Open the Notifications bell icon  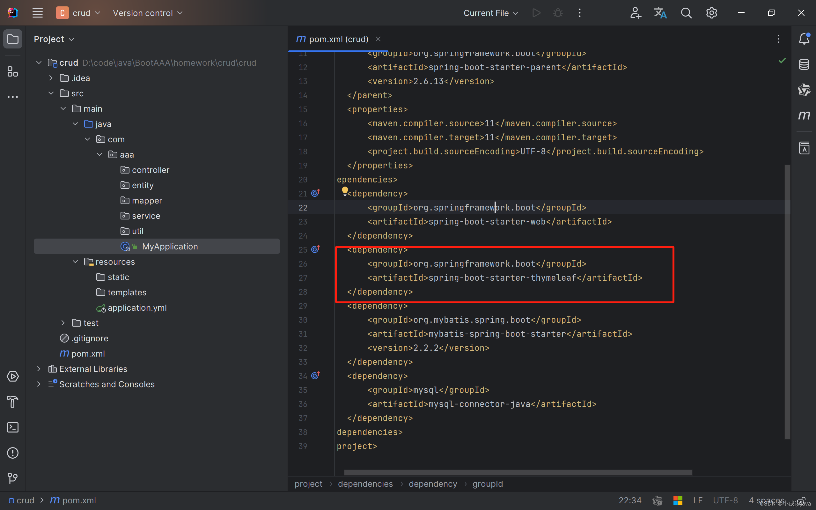(804, 39)
